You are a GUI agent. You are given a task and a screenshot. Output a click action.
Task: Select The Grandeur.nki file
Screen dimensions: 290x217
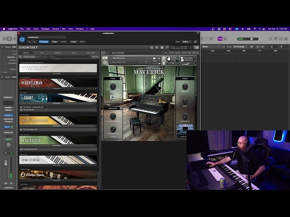tap(58, 130)
